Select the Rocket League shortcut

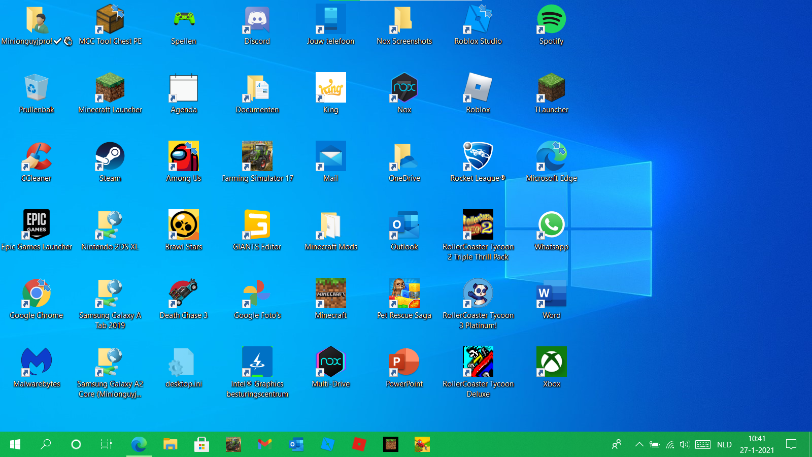click(x=478, y=162)
